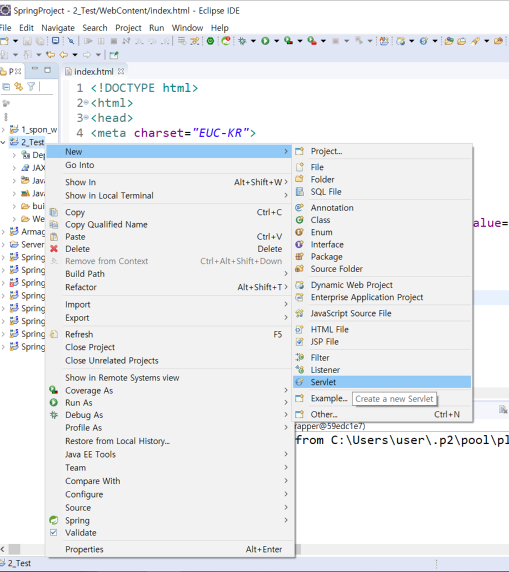Collapse the 2_Test project tree node
The height and width of the screenshot is (572, 509).
coord(3,142)
